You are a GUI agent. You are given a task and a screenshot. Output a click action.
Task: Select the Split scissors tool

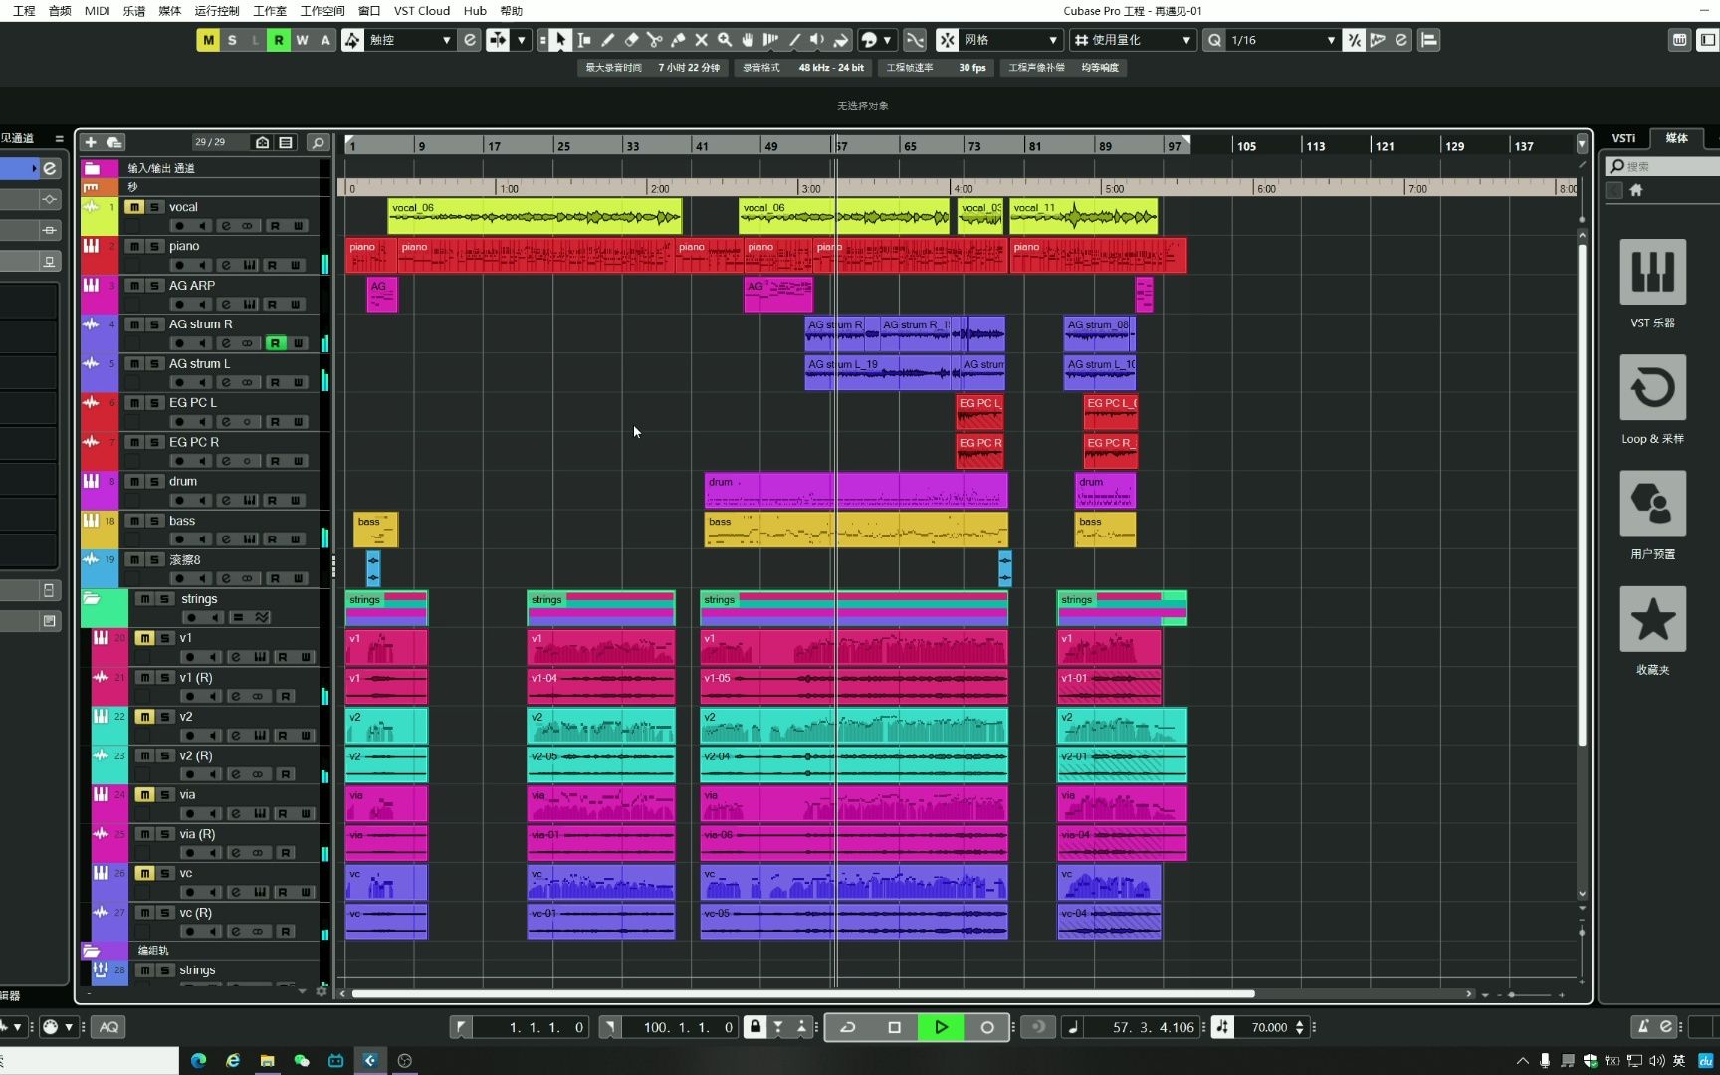tap(654, 40)
